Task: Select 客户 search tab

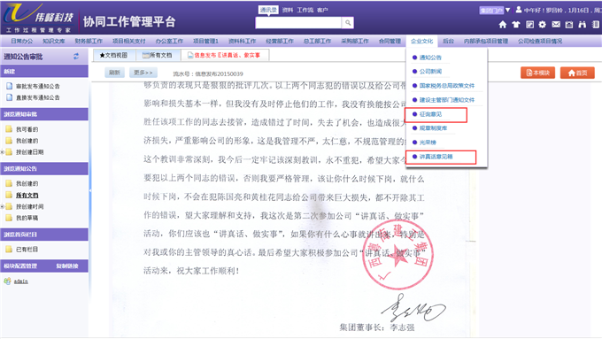Action: coord(322,10)
